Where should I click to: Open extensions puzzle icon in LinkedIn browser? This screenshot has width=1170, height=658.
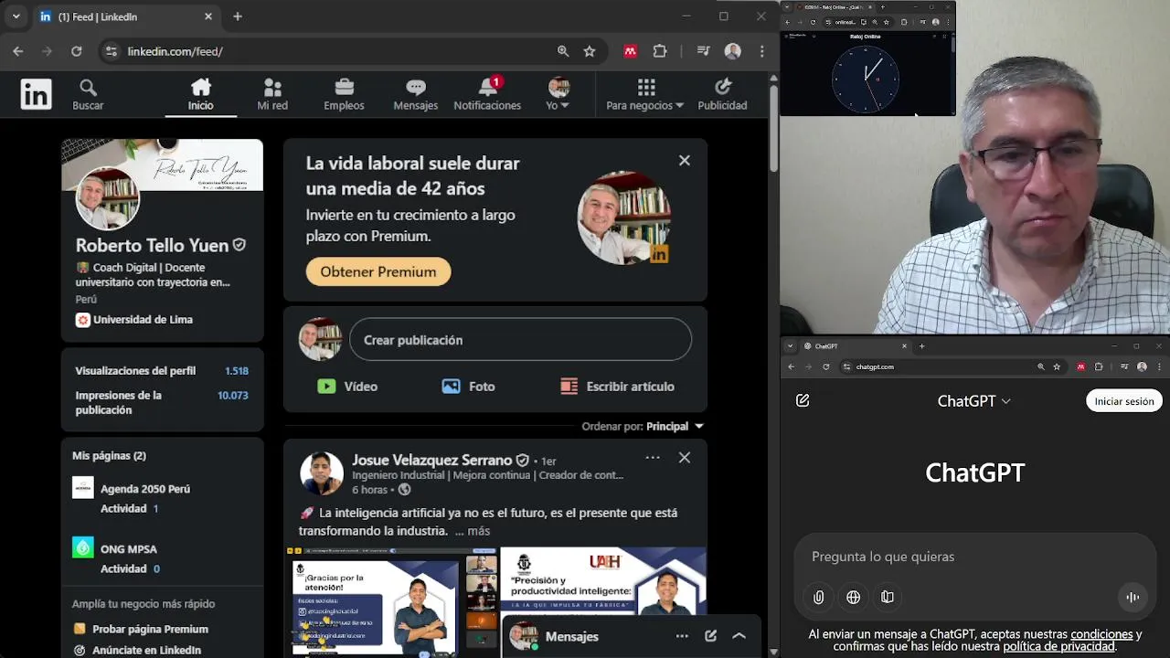(660, 51)
